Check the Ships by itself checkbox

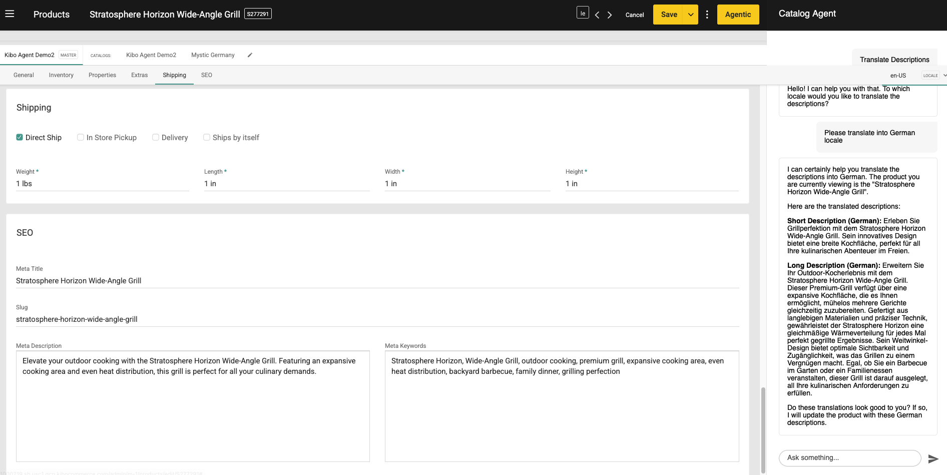tap(207, 137)
